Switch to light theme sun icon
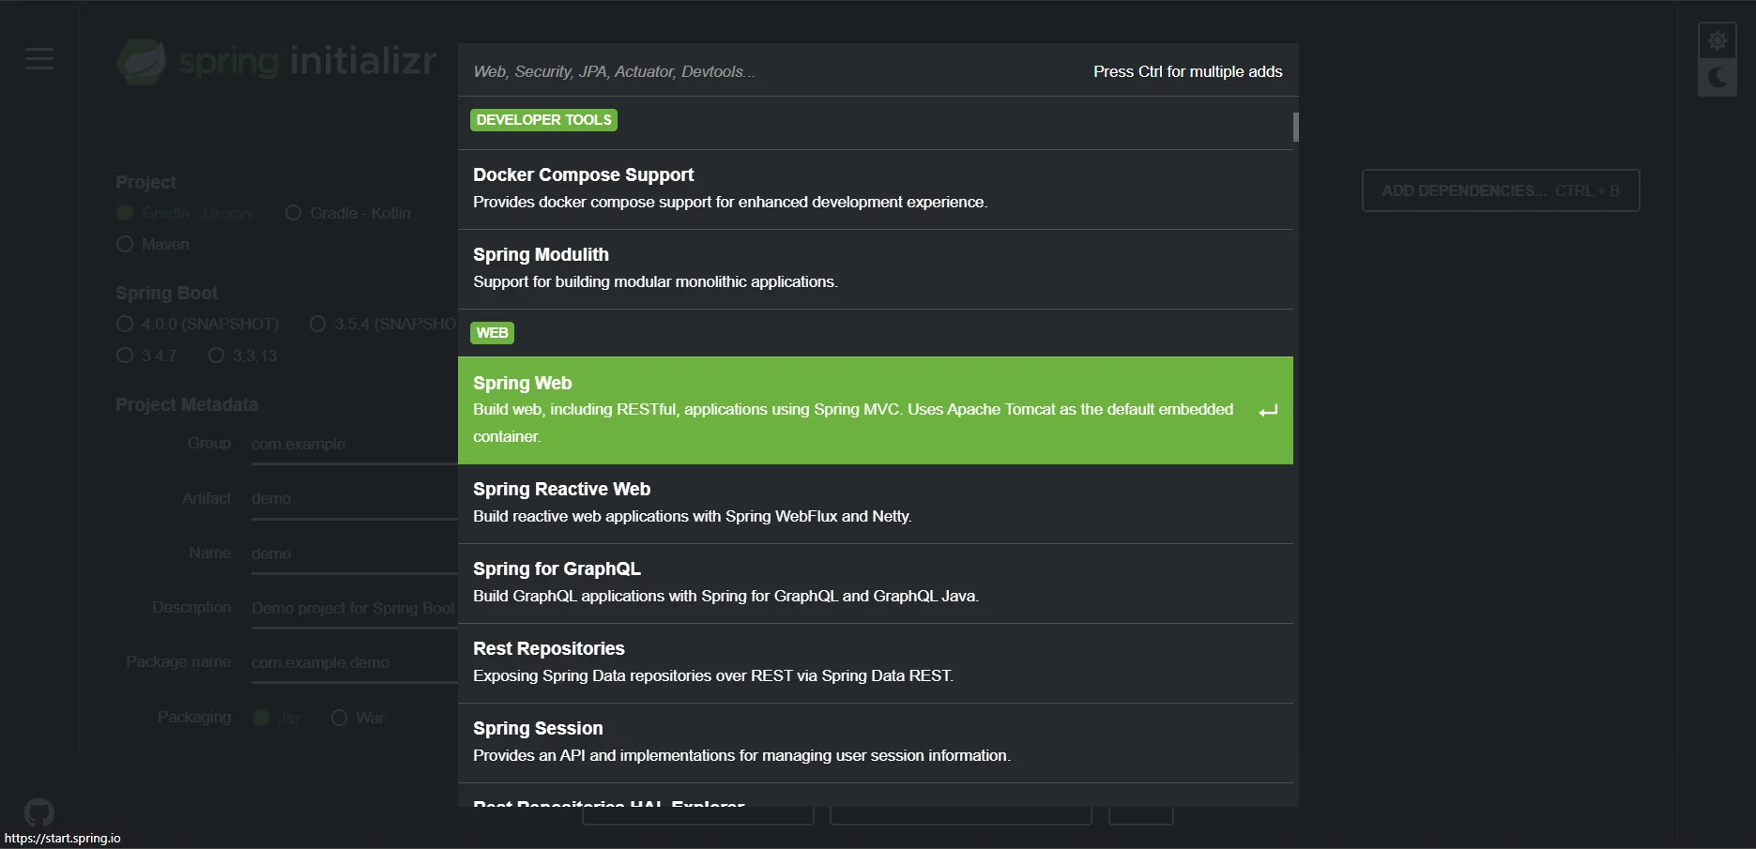Viewport: 1756px width, 849px height. (1718, 40)
